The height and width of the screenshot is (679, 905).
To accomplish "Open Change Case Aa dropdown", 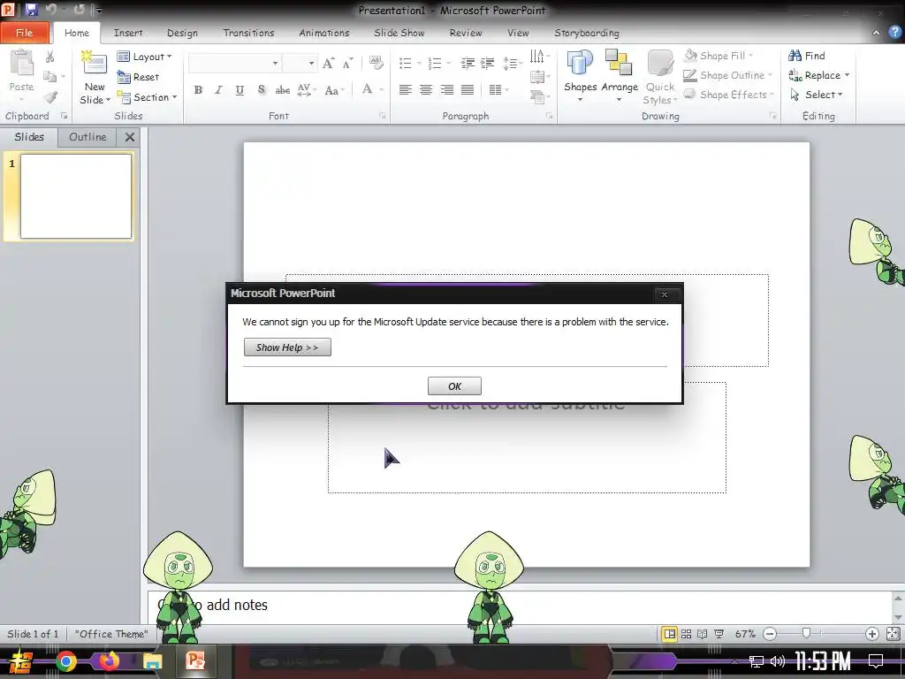I will coord(334,90).
